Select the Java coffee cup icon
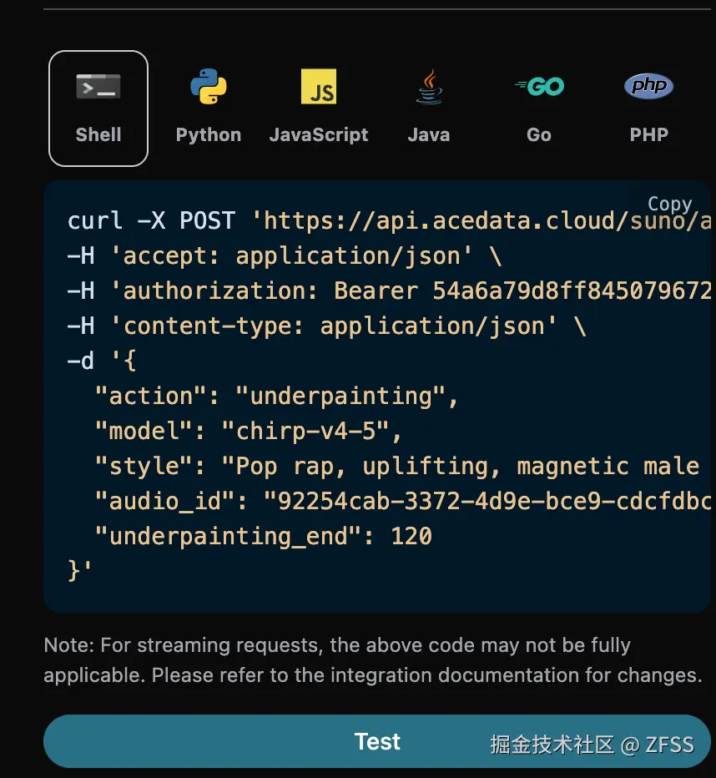Image resolution: width=716 pixels, height=778 pixels. coord(429,86)
